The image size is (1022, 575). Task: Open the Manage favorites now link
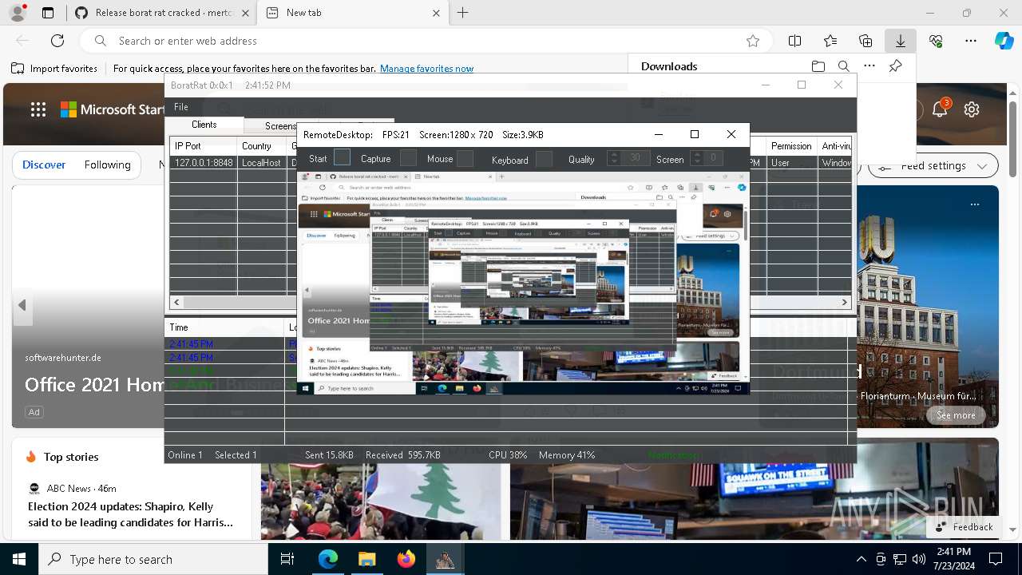pyautogui.click(x=426, y=69)
